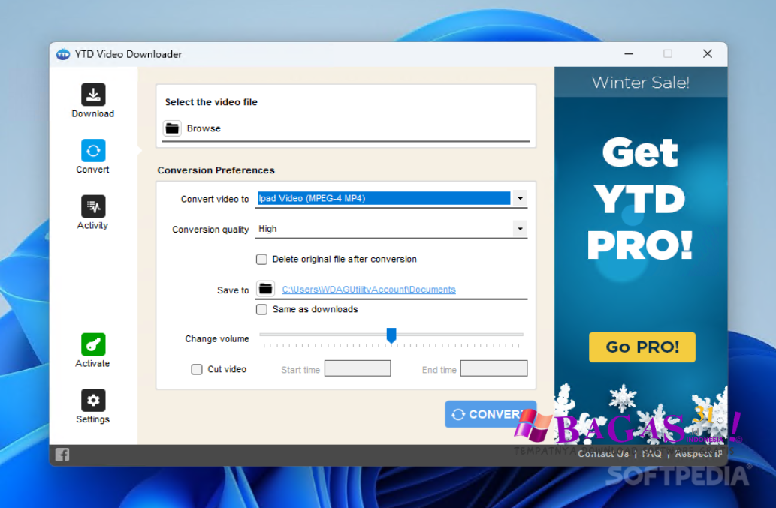
Task: Open the Download section icon
Action: (x=93, y=95)
